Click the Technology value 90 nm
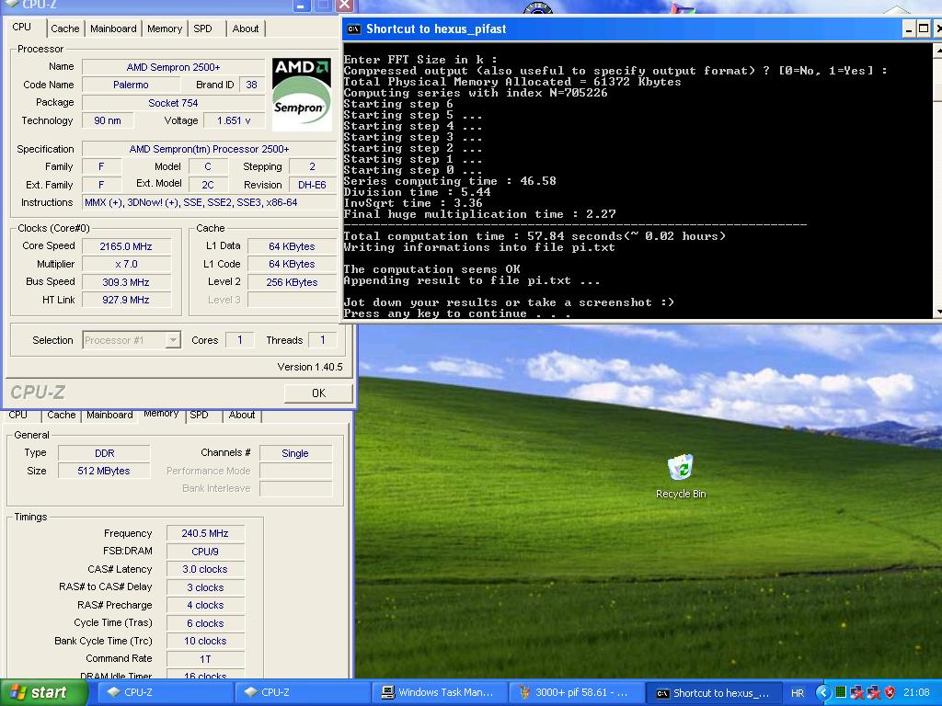The image size is (942, 706). click(108, 120)
